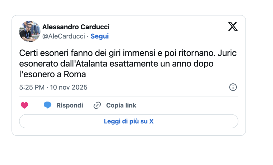Image resolution: width=273 pixels, height=165 pixels.
Task: Click Alessandro Carducci's profile picture
Action: pyautogui.click(x=29, y=31)
